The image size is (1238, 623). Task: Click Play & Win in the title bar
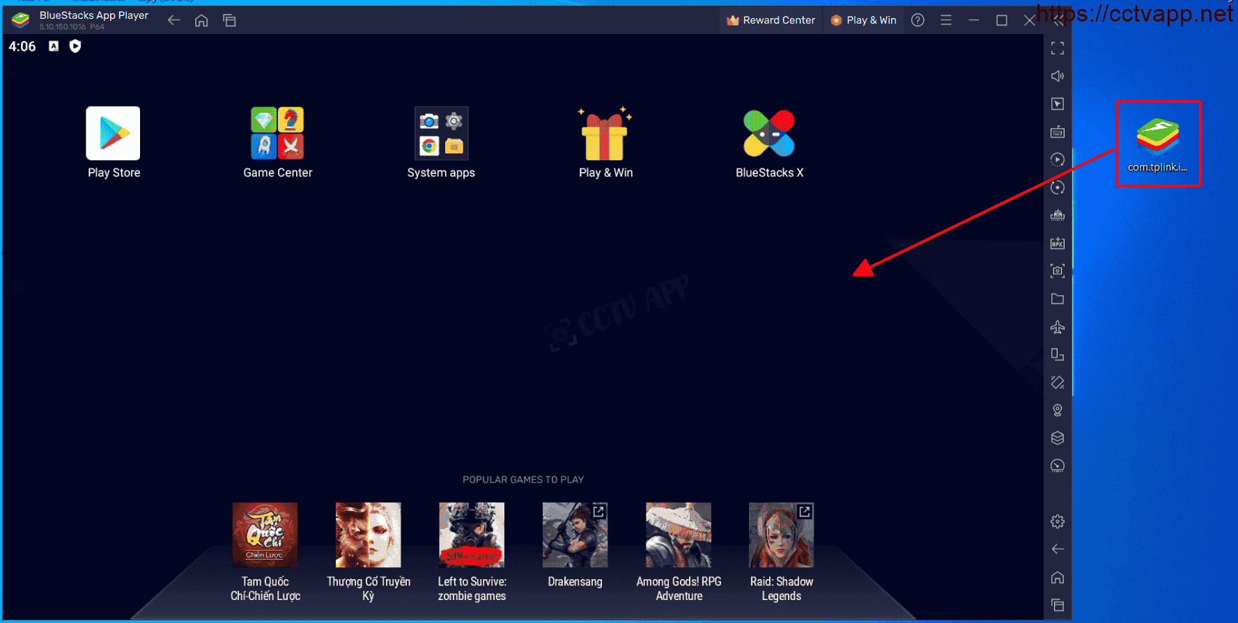point(864,20)
